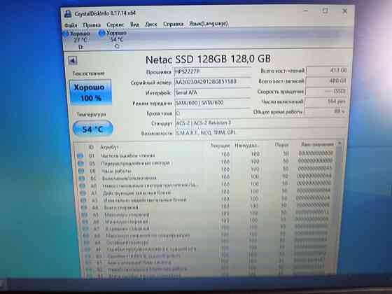Click the SATA/600 transfer mode field

coord(213,103)
